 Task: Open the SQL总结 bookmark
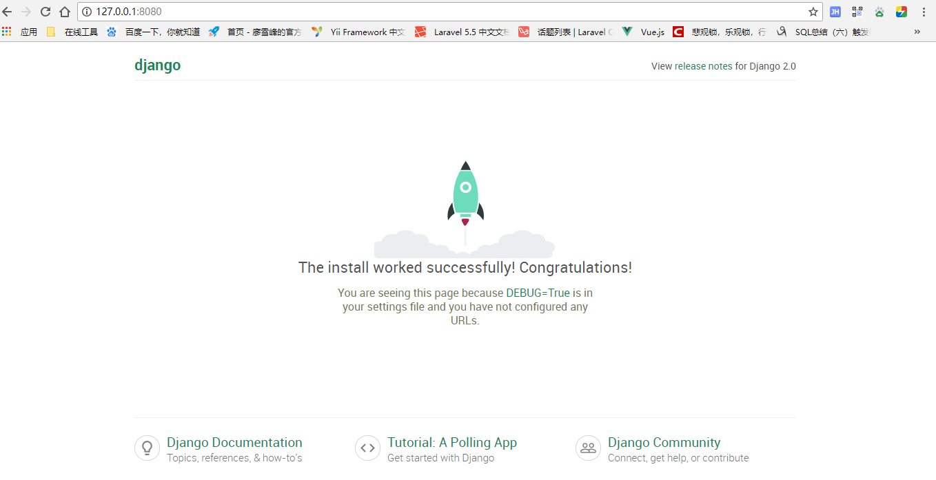(823, 32)
